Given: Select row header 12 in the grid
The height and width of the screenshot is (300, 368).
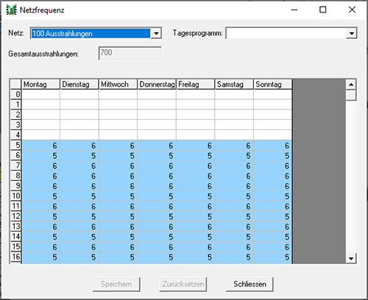Looking at the screenshot, I should point(16,216).
